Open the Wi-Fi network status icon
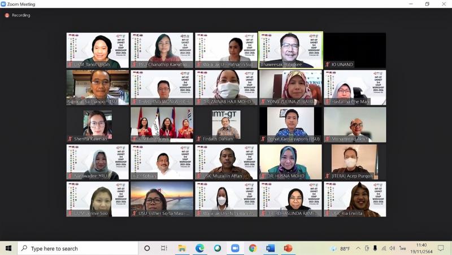Image resolution: width=452 pixels, height=255 pixels. pos(384,248)
